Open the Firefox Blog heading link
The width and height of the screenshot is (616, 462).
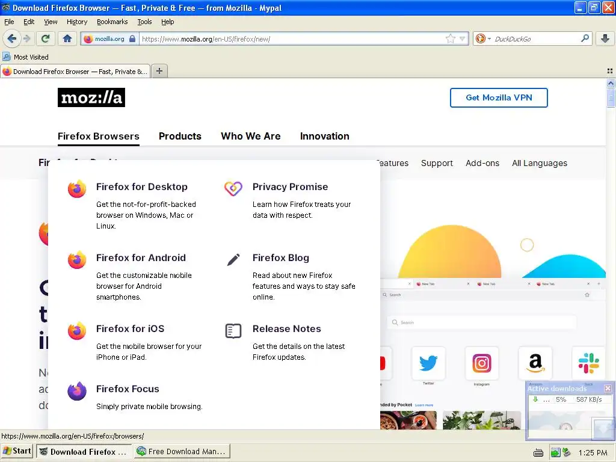click(280, 257)
